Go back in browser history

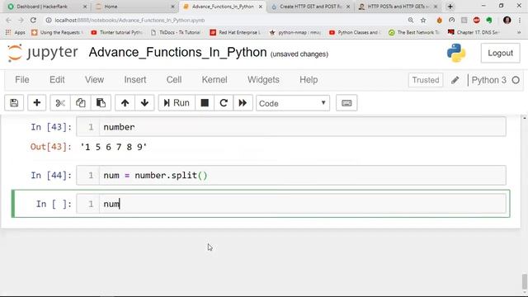click(x=9, y=20)
